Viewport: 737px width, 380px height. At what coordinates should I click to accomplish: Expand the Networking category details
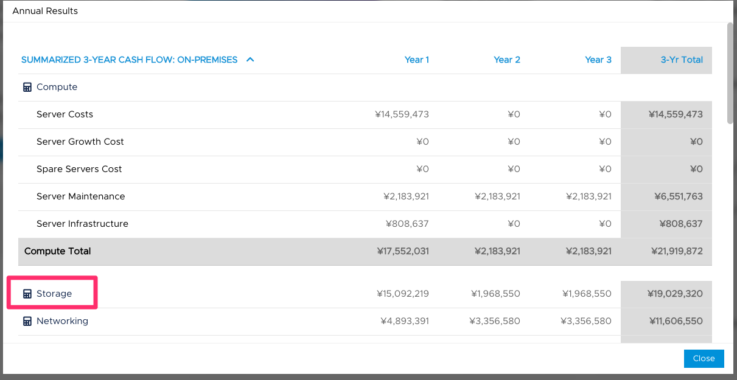[63, 320]
